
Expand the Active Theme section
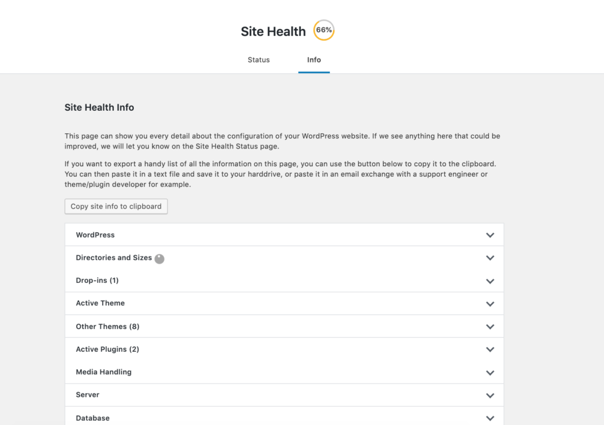[x=284, y=304]
